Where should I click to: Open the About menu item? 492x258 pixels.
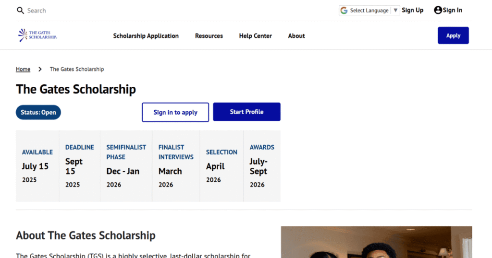pyautogui.click(x=296, y=36)
